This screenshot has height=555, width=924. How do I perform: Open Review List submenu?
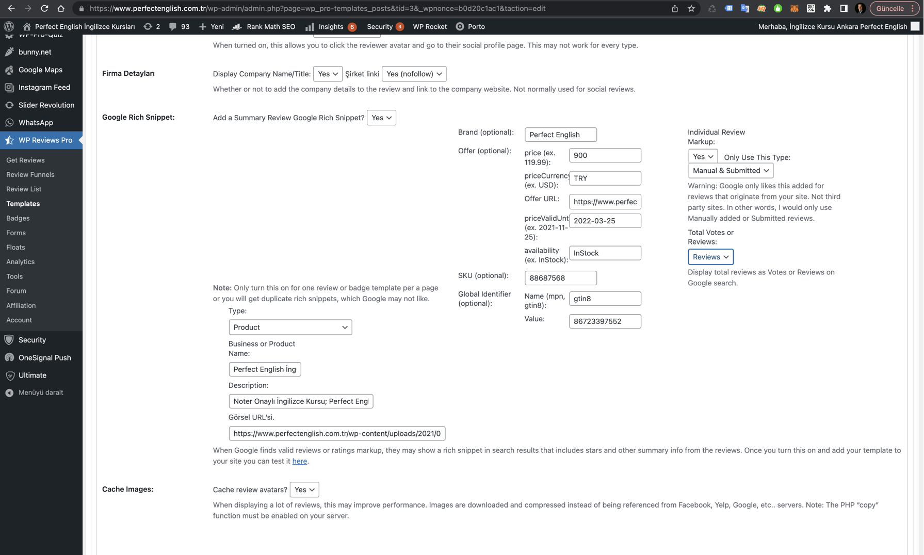(24, 189)
